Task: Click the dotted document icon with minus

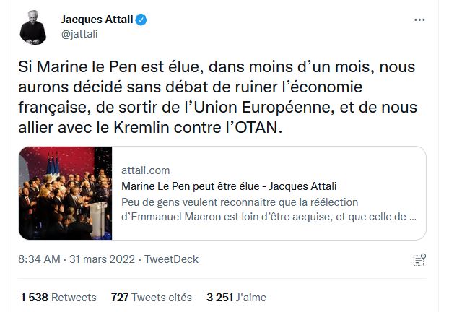Action: coord(419,259)
